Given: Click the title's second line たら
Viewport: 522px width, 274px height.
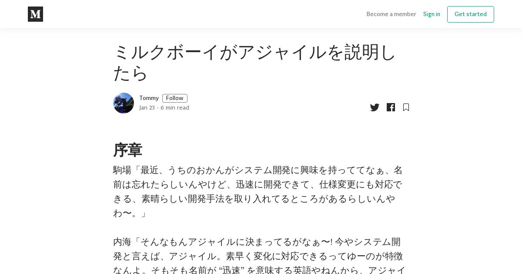Looking at the screenshot, I should pos(130,74).
